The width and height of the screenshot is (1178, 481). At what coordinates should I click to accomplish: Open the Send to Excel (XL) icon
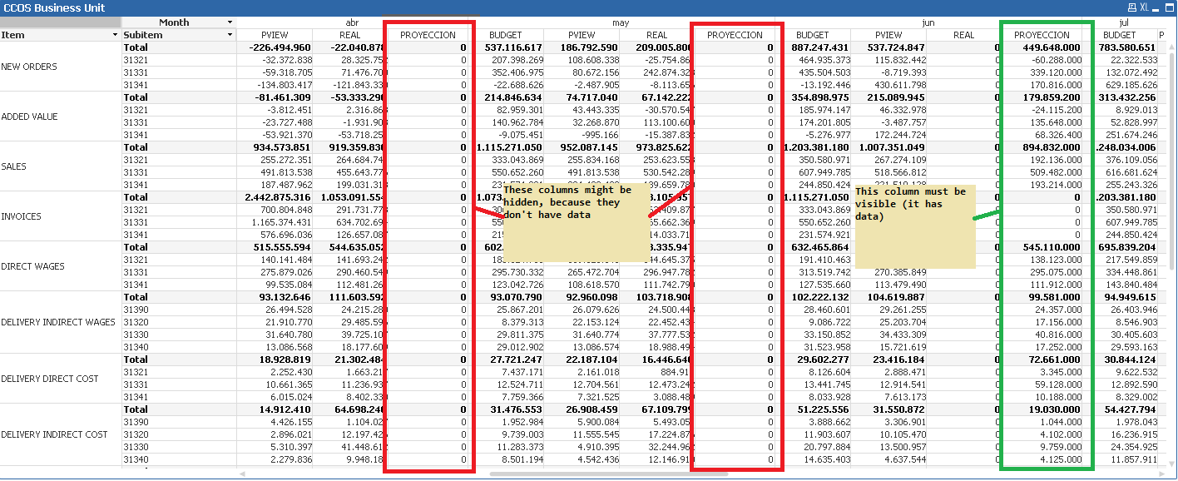click(1143, 7)
